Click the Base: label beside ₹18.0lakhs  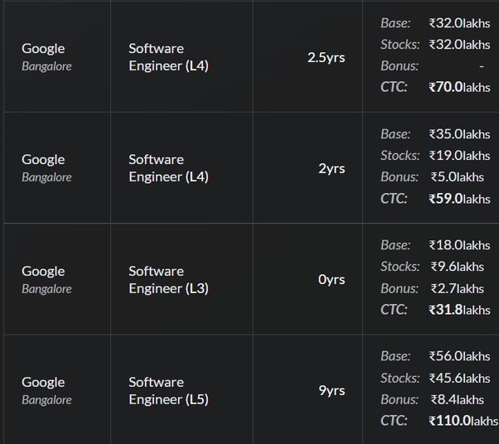coord(395,245)
